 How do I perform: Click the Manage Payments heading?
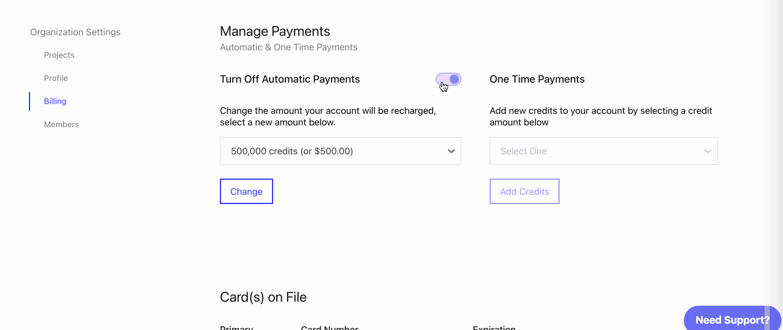[x=275, y=31]
